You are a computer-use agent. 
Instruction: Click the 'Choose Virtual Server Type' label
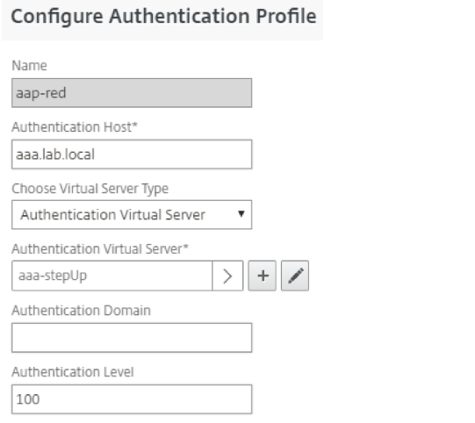(x=90, y=189)
